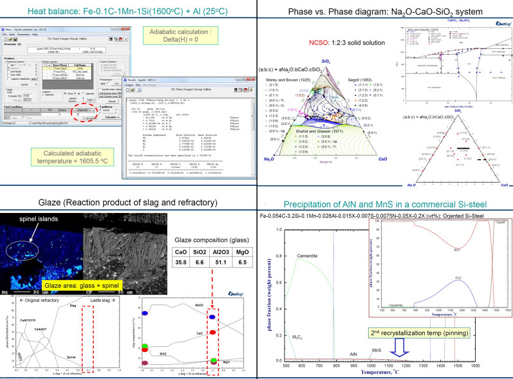This screenshot has width=513, height=379.
Task: Click the Results window scrollbar up arrow
Action: click(252, 100)
